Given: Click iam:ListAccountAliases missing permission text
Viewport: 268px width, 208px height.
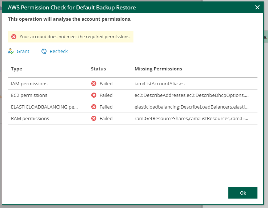Looking at the screenshot, I should tap(160, 83).
